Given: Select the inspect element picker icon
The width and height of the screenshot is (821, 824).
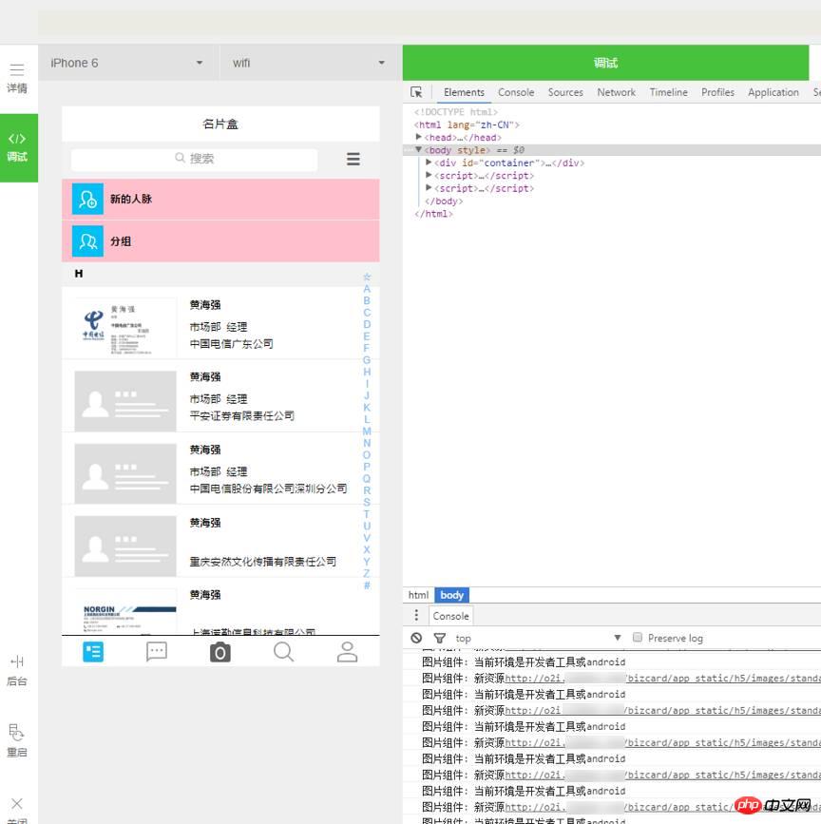Looking at the screenshot, I should pos(416,91).
